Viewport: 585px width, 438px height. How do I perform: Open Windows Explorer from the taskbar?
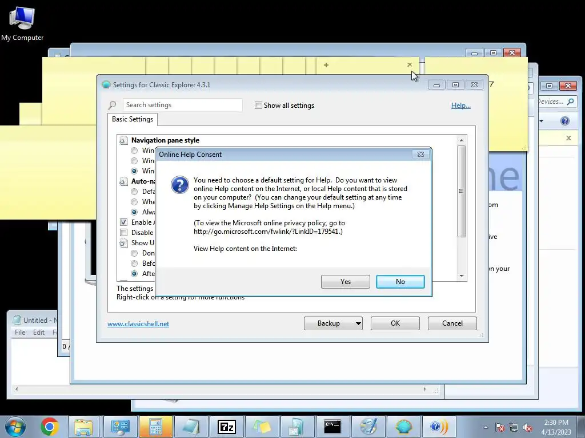(x=83, y=427)
